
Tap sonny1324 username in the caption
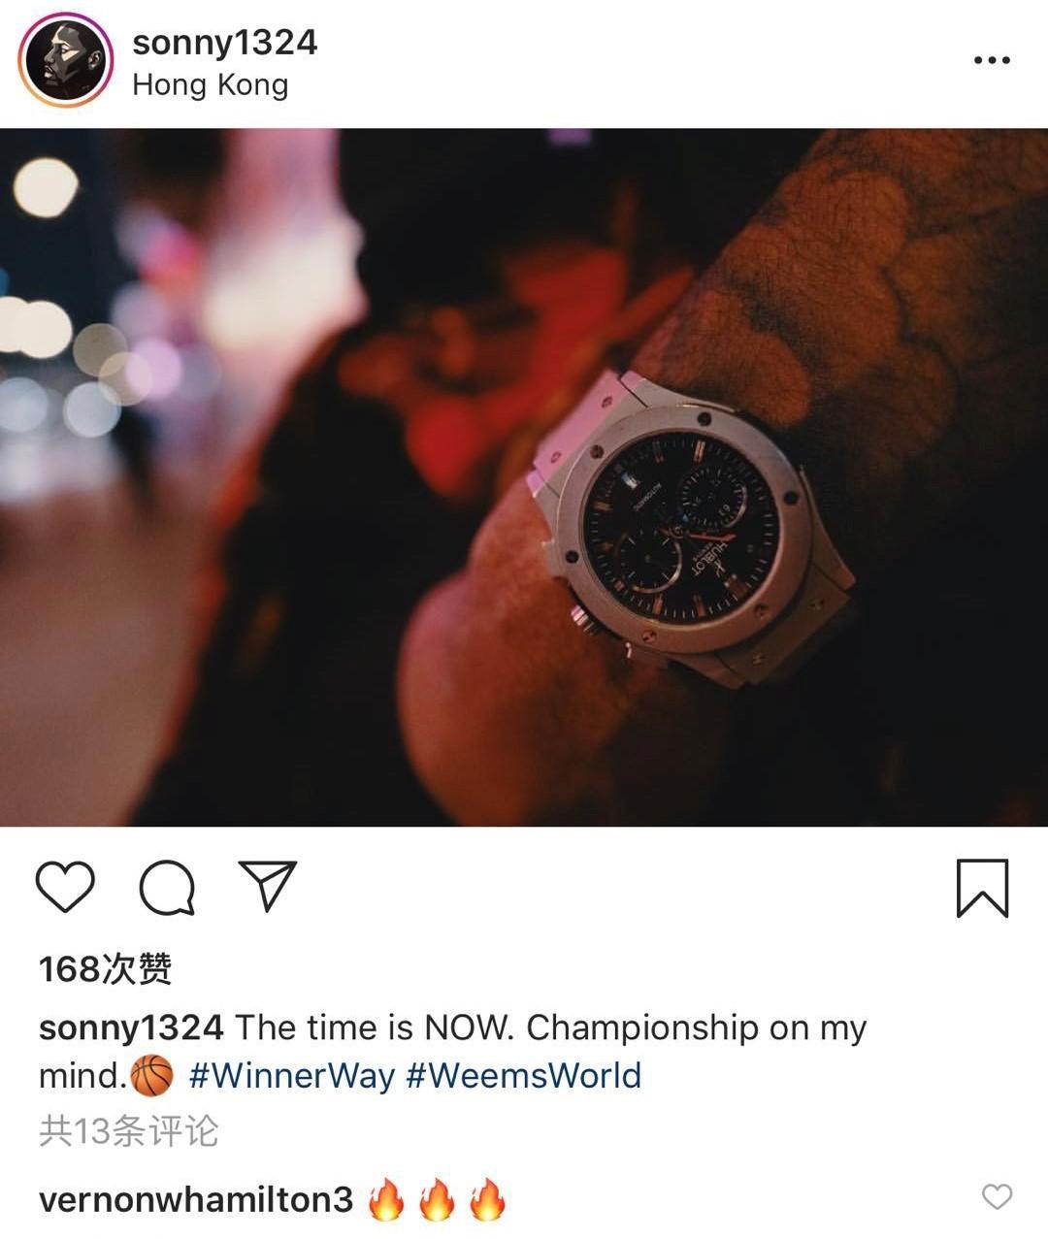[x=131, y=1027]
